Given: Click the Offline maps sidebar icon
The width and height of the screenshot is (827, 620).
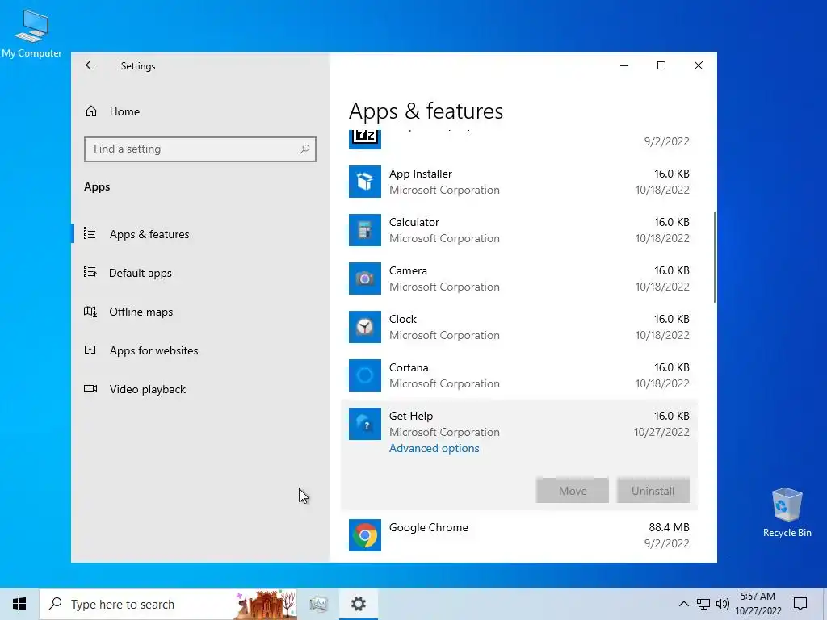Looking at the screenshot, I should pos(90,311).
